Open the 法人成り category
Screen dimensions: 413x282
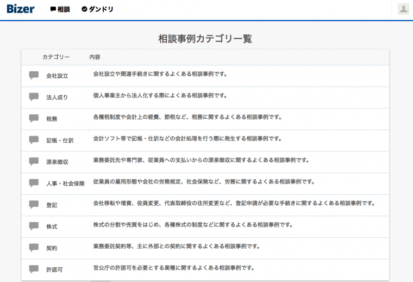point(57,97)
